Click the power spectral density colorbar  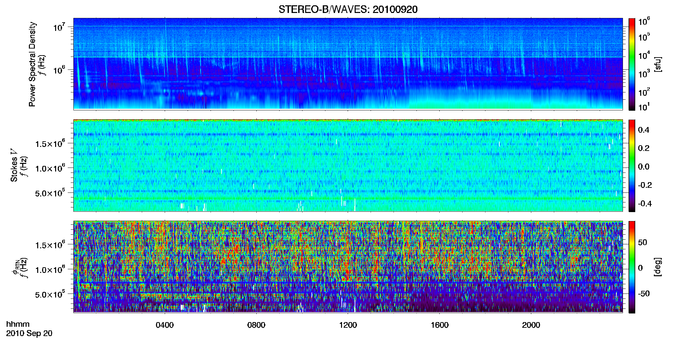632,64
